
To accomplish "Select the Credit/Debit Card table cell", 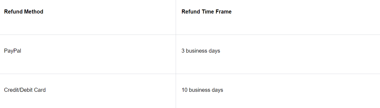I will pyautogui.click(x=25, y=90).
